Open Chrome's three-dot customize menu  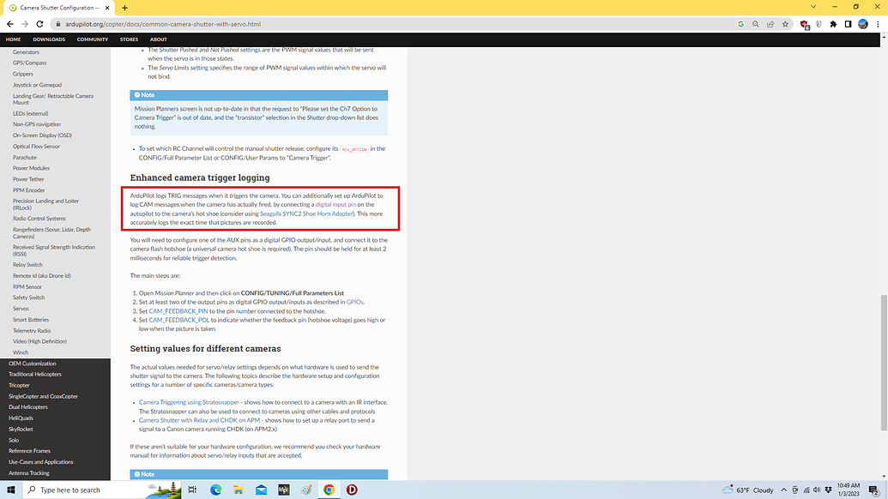tap(878, 25)
